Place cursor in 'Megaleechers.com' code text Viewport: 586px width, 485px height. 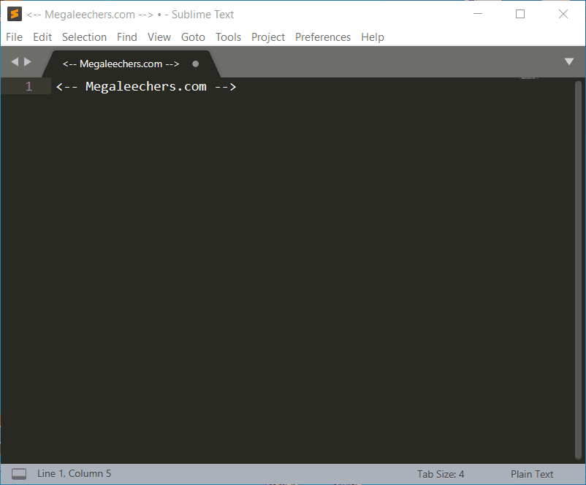point(145,86)
